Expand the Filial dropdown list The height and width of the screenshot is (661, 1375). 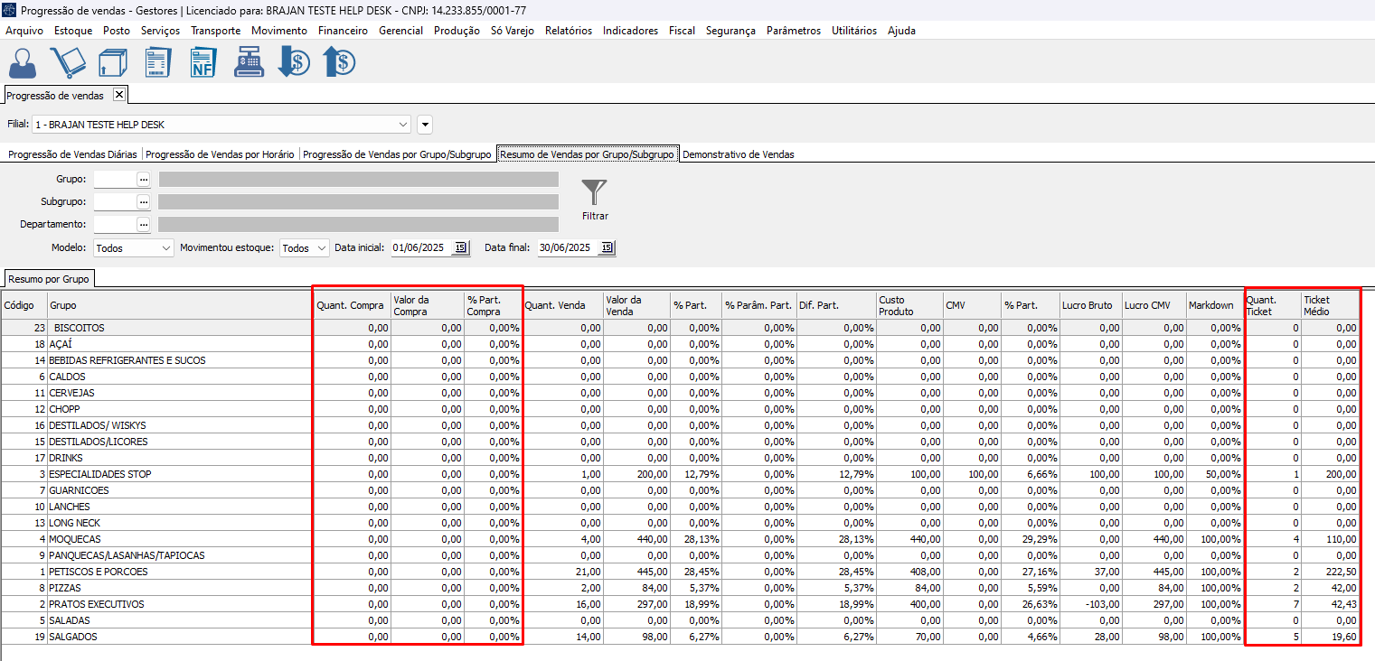[x=403, y=125]
